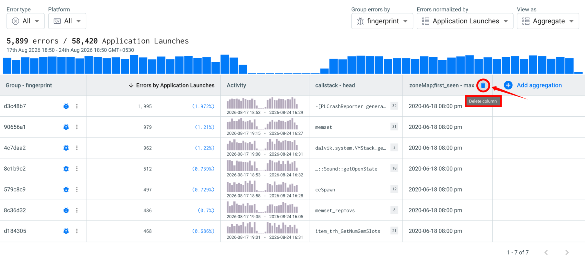Expand Group errors by fingerprint dropdown
The width and height of the screenshot is (585, 262).
coord(382,21)
